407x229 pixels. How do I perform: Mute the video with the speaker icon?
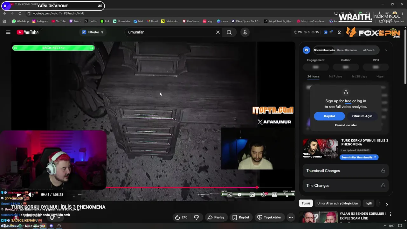click(31, 194)
